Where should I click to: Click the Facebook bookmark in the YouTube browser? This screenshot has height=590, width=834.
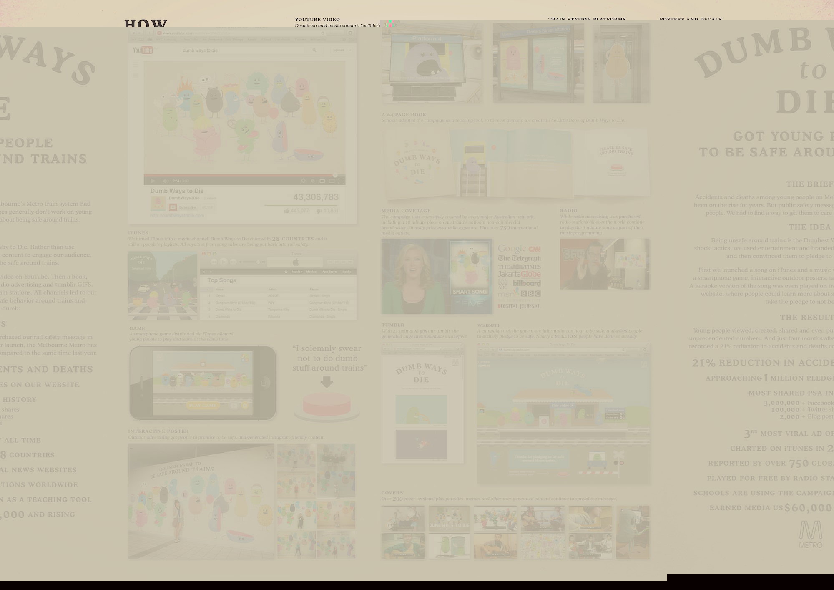tap(282, 40)
